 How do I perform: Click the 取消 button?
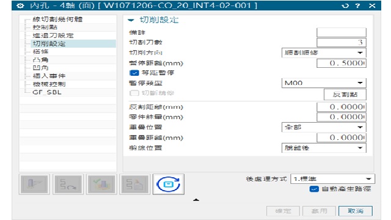point(356,211)
